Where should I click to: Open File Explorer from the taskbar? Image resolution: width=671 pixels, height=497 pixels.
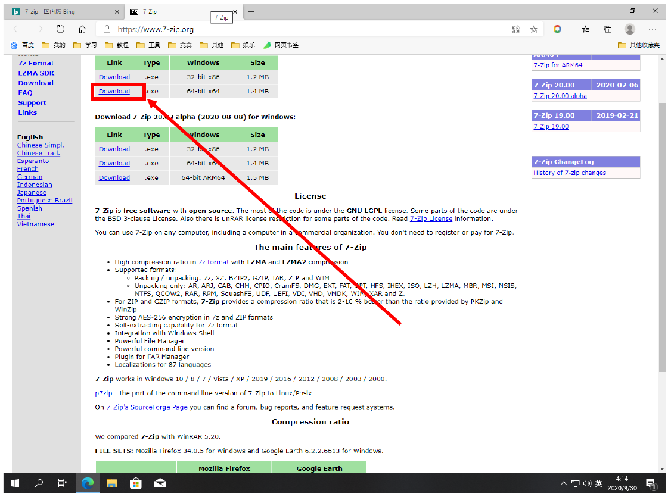click(111, 483)
